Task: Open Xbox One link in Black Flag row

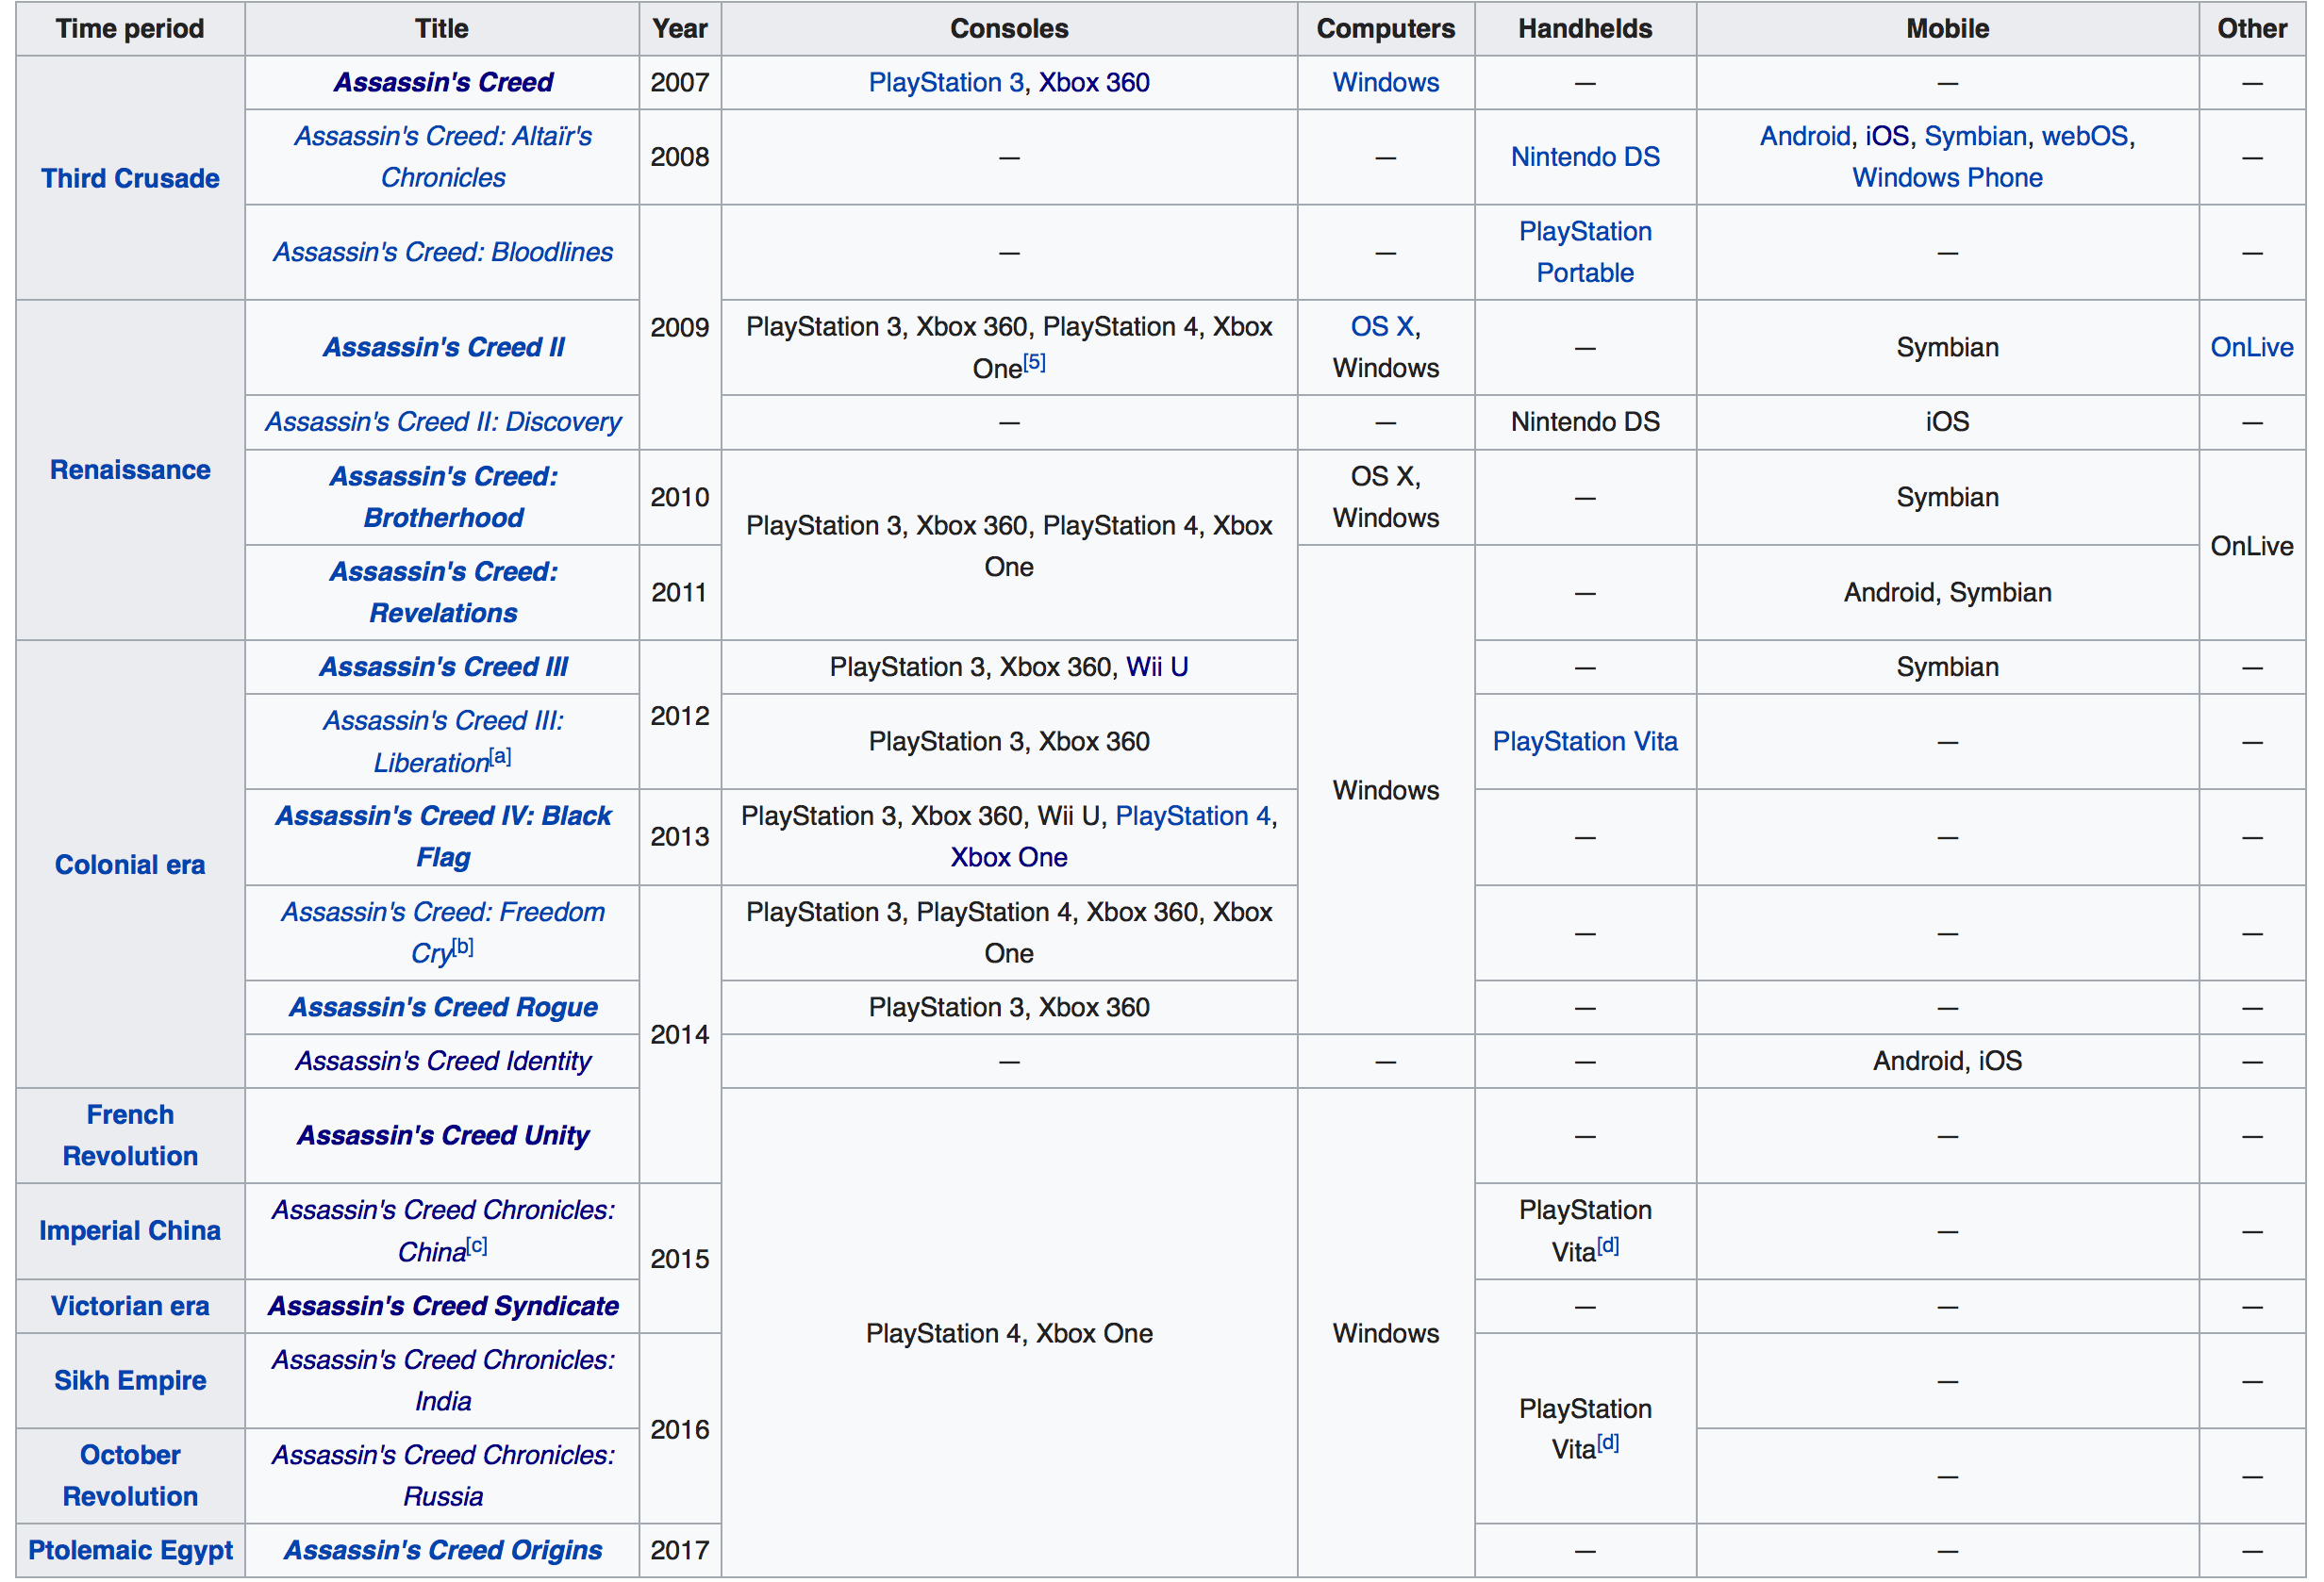Action: point(1009,857)
